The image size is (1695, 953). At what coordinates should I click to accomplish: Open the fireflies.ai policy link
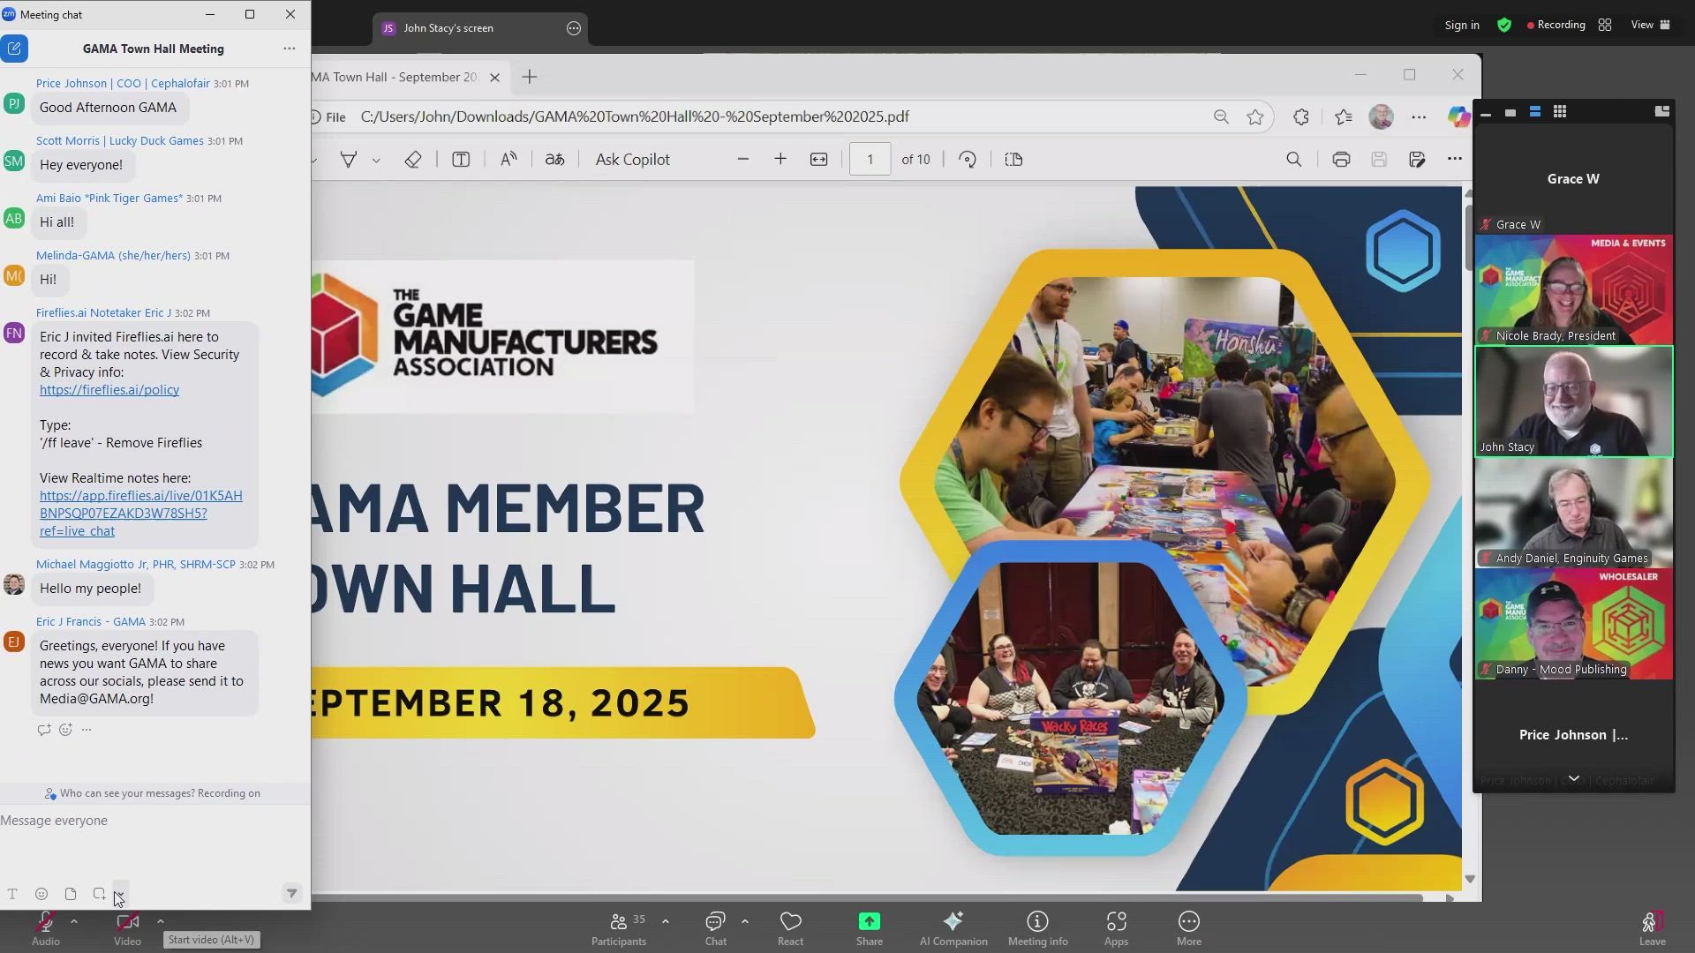coord(109,389)
